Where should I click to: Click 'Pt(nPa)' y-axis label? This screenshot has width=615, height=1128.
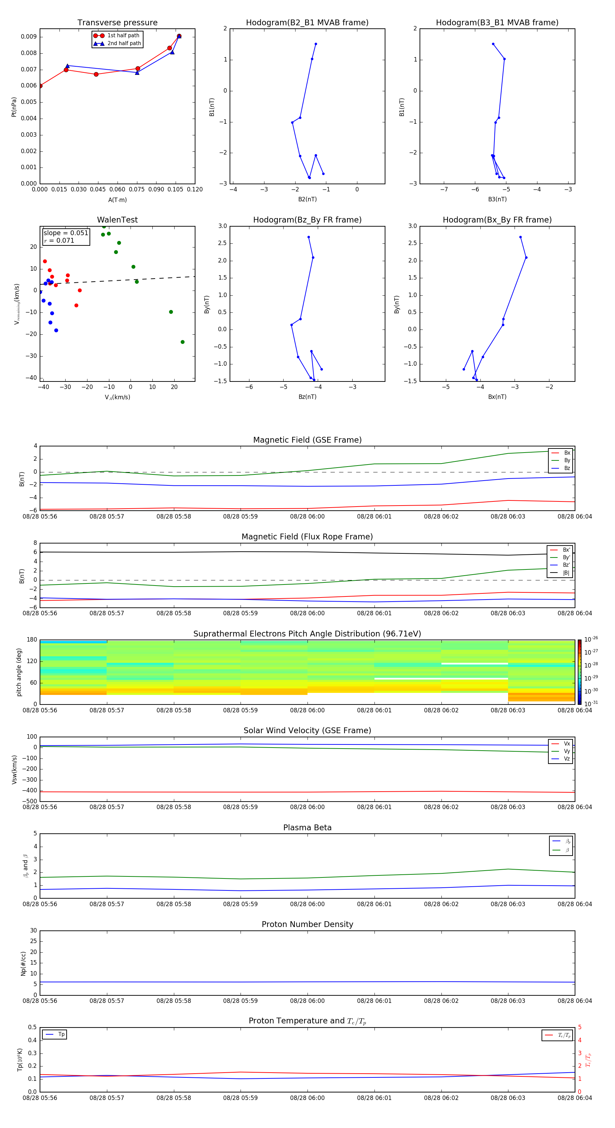[14, 107]
